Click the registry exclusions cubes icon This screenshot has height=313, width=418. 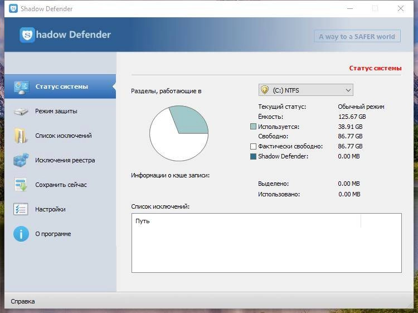[x=21, y=160]
